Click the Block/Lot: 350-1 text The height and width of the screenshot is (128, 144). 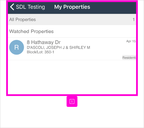(40, 52)
